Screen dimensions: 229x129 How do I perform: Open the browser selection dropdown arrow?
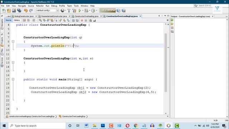[x=65, y=10]
